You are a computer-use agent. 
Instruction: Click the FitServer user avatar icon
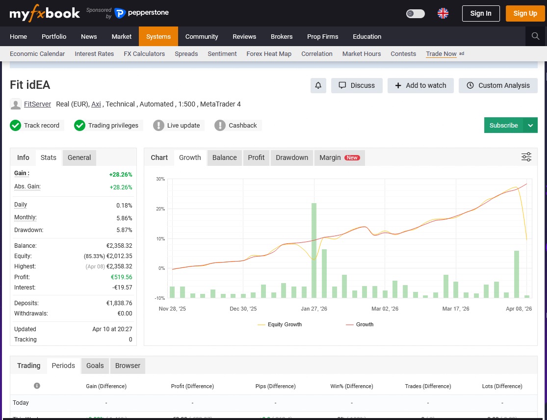16,104
